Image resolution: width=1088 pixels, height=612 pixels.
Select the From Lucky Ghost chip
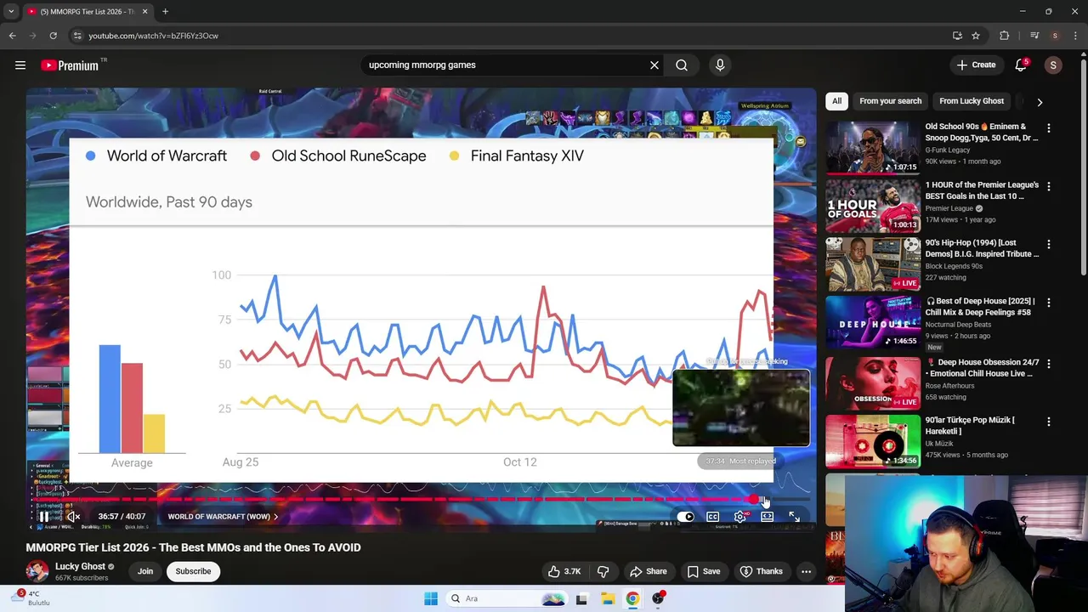pyautogui.click(x=972, y=101)
